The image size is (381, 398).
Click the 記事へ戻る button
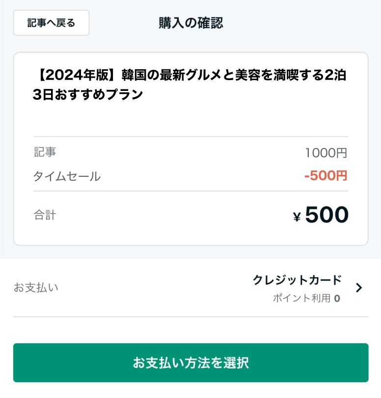pos(51,23)
